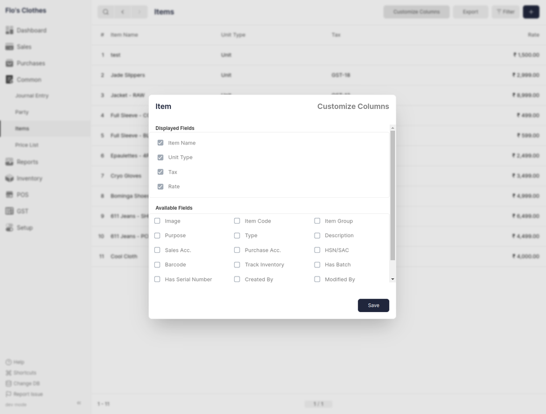This screenshot has width=546, height=414.
Task: Collapse the sidebar with the chevron
Action: [79, 403]
